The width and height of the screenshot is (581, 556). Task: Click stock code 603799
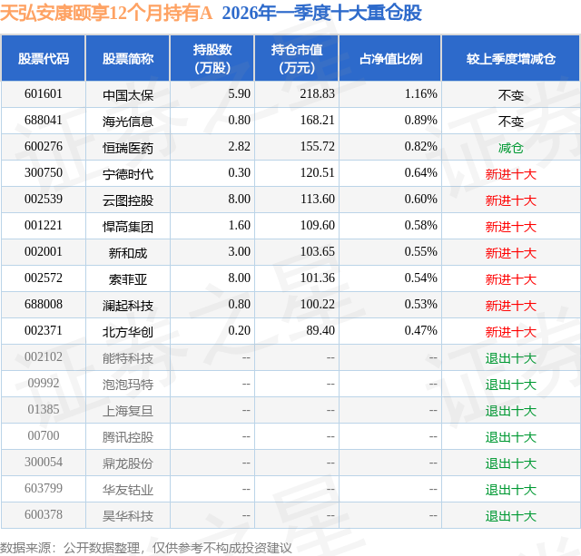[44, 488]
